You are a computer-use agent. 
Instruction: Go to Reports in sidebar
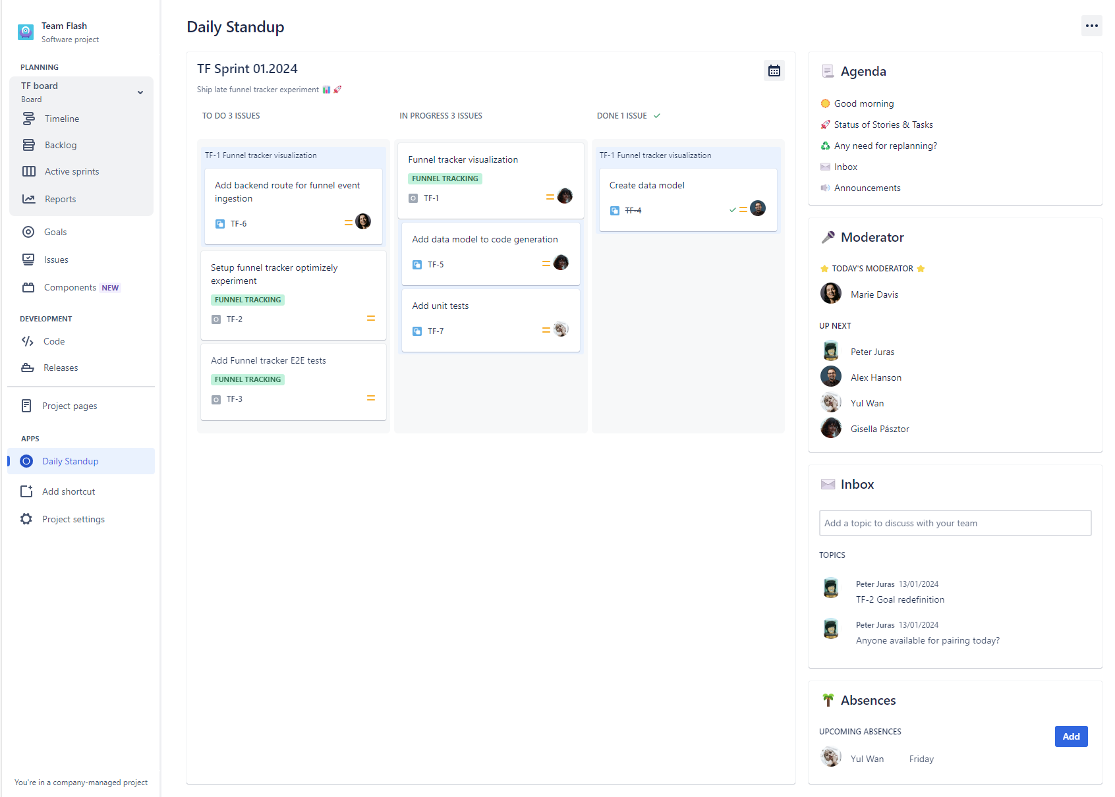60,199
